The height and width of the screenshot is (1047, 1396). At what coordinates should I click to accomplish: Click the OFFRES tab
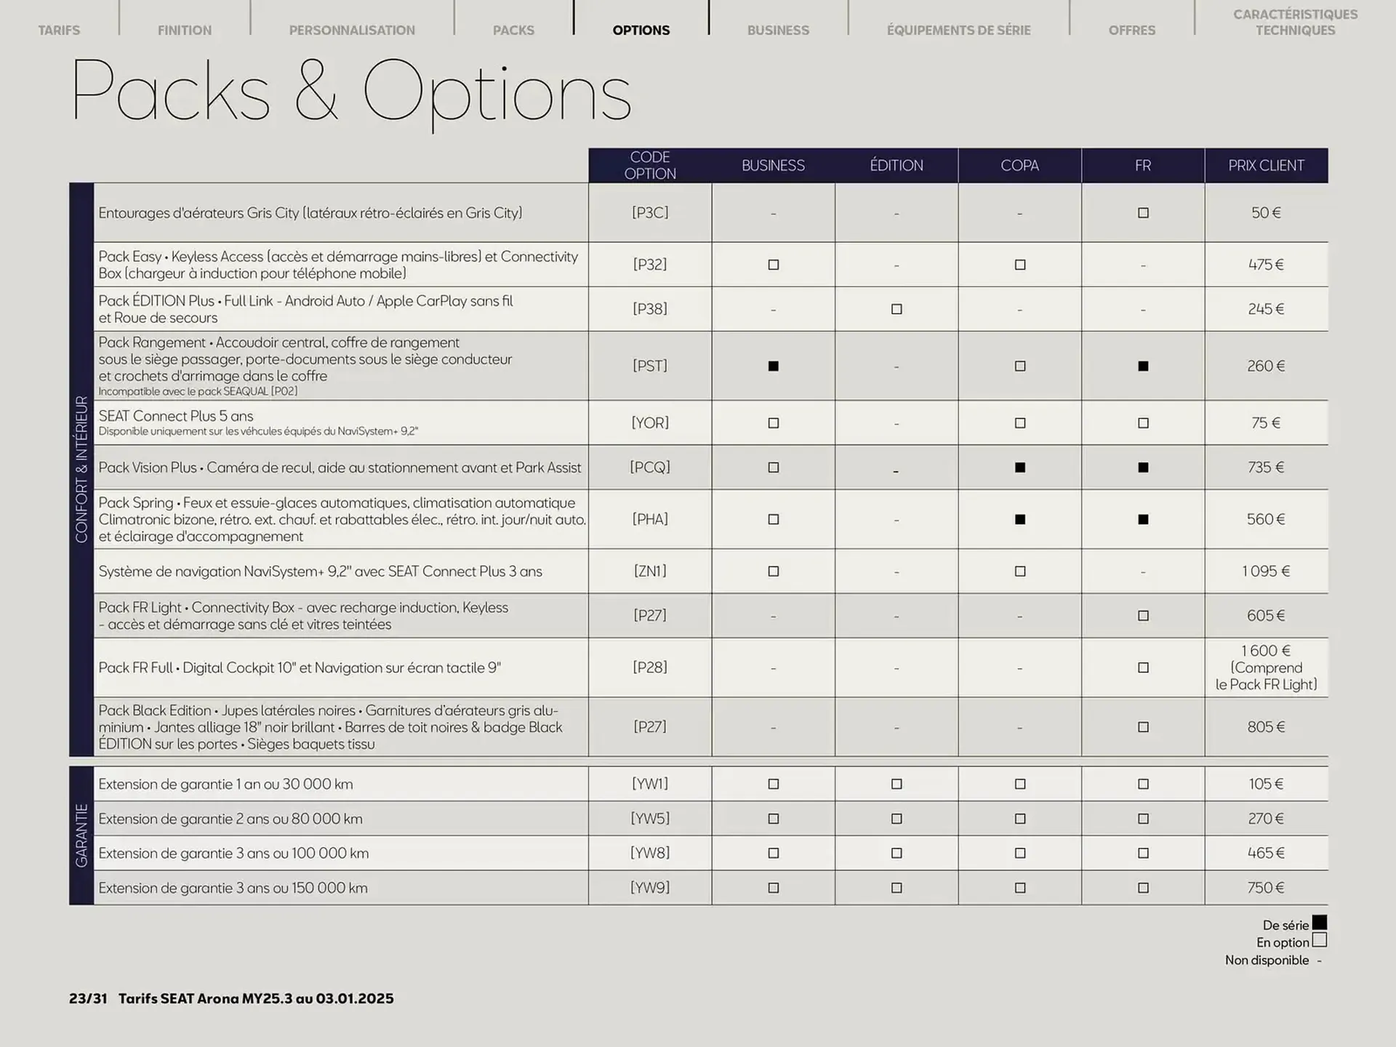pos(1131,30)
